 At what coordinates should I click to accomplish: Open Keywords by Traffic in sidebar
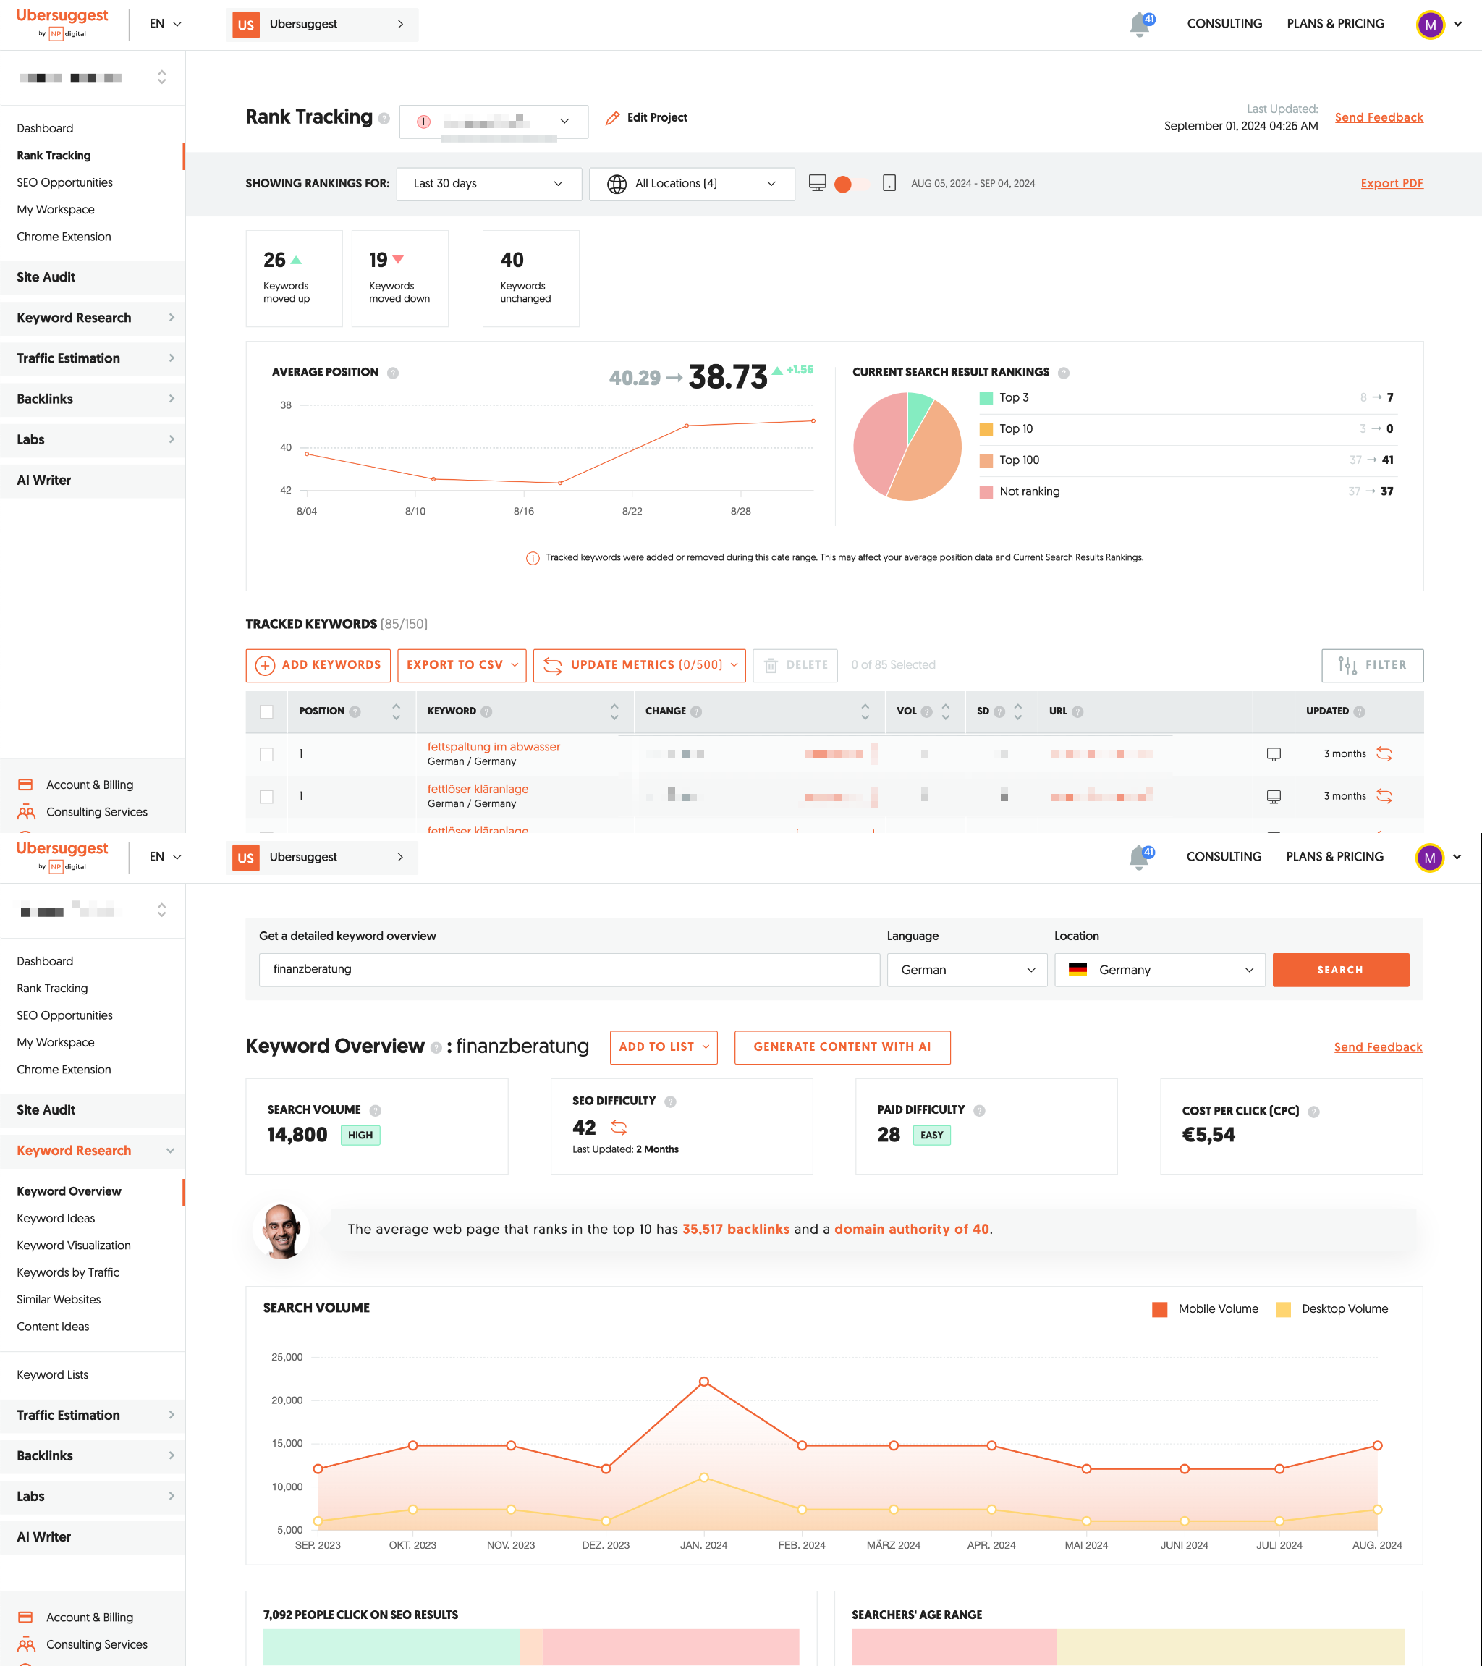click(x=68, y=1272)
